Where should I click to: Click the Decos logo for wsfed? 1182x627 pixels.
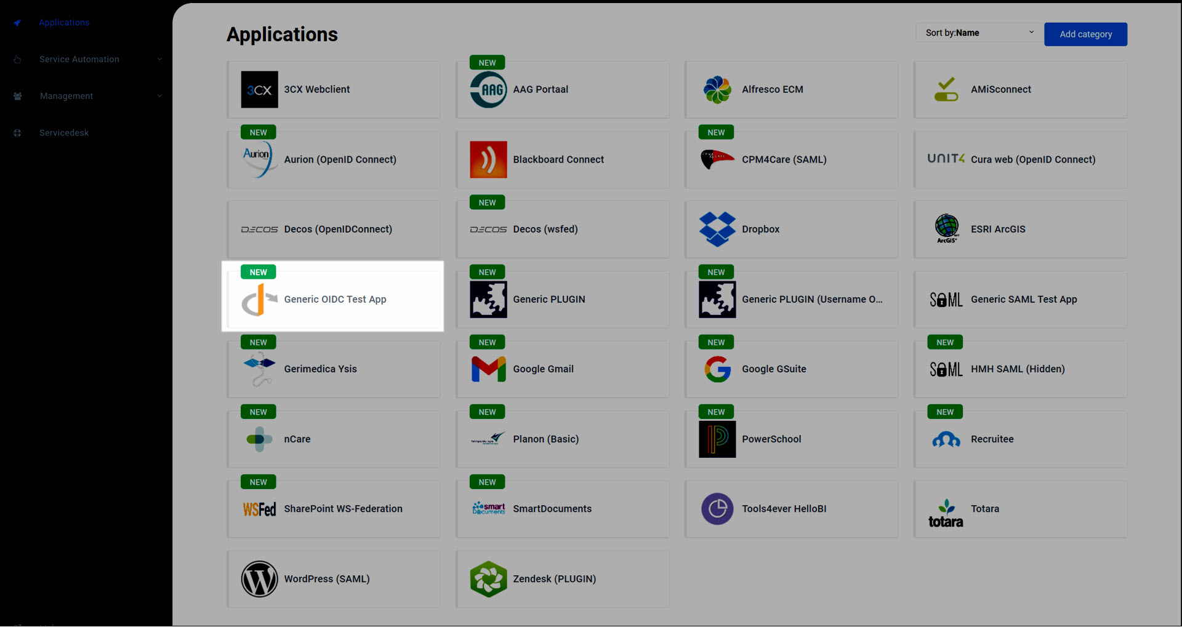coord(488,230)
